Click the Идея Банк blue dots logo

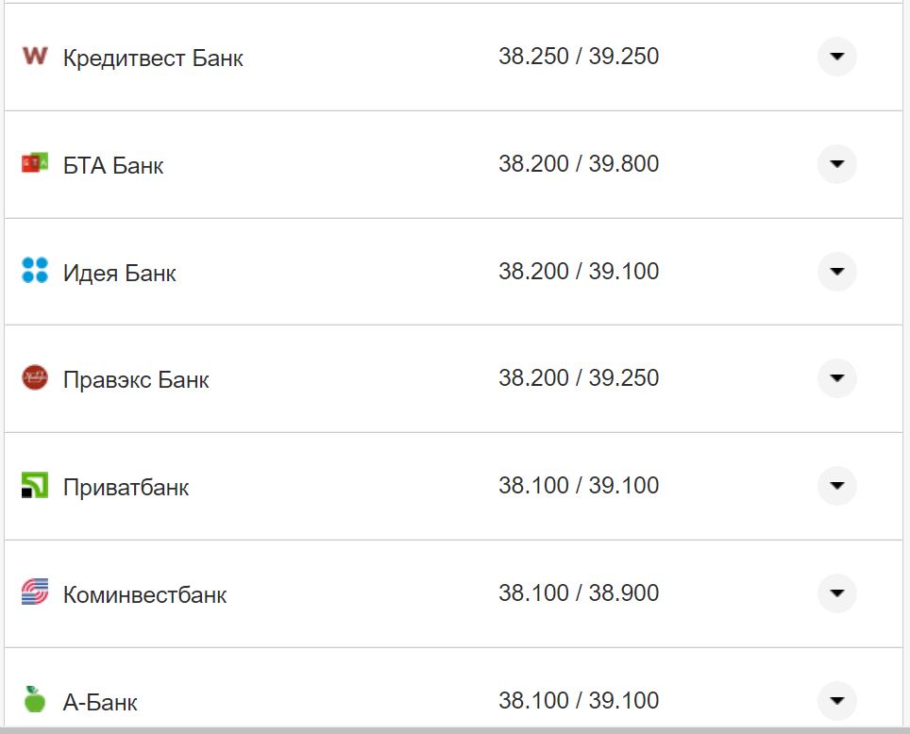(x=34, y=272)
